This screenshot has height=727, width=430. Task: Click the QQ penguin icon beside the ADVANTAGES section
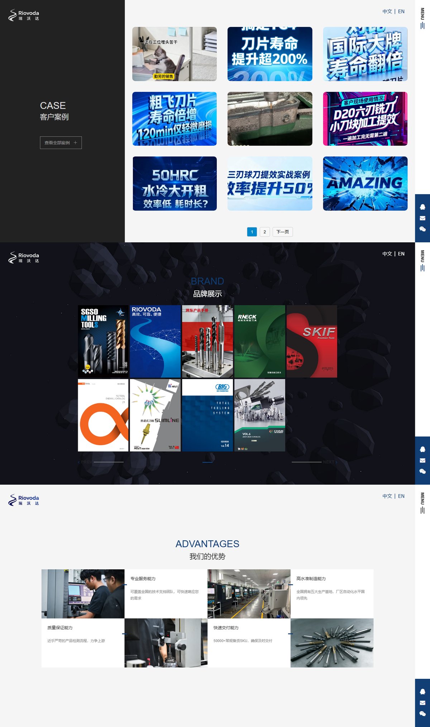422,691
